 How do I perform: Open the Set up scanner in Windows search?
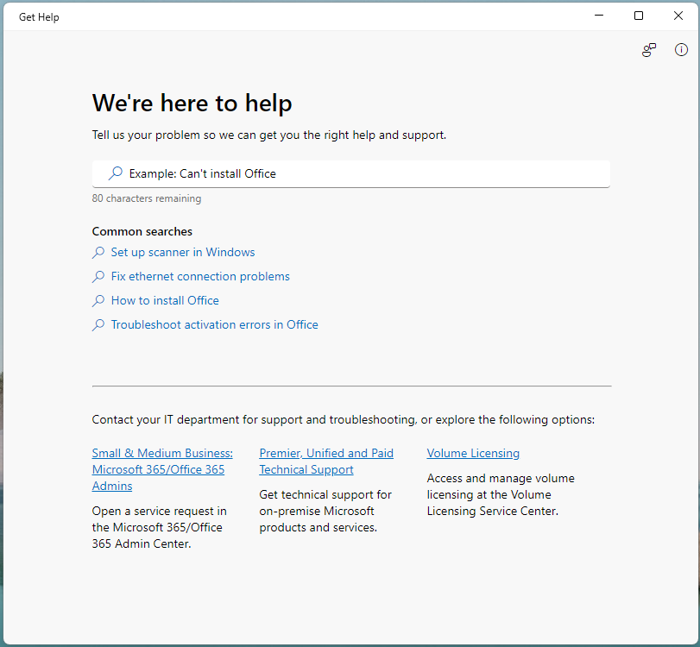coord(182,252)
